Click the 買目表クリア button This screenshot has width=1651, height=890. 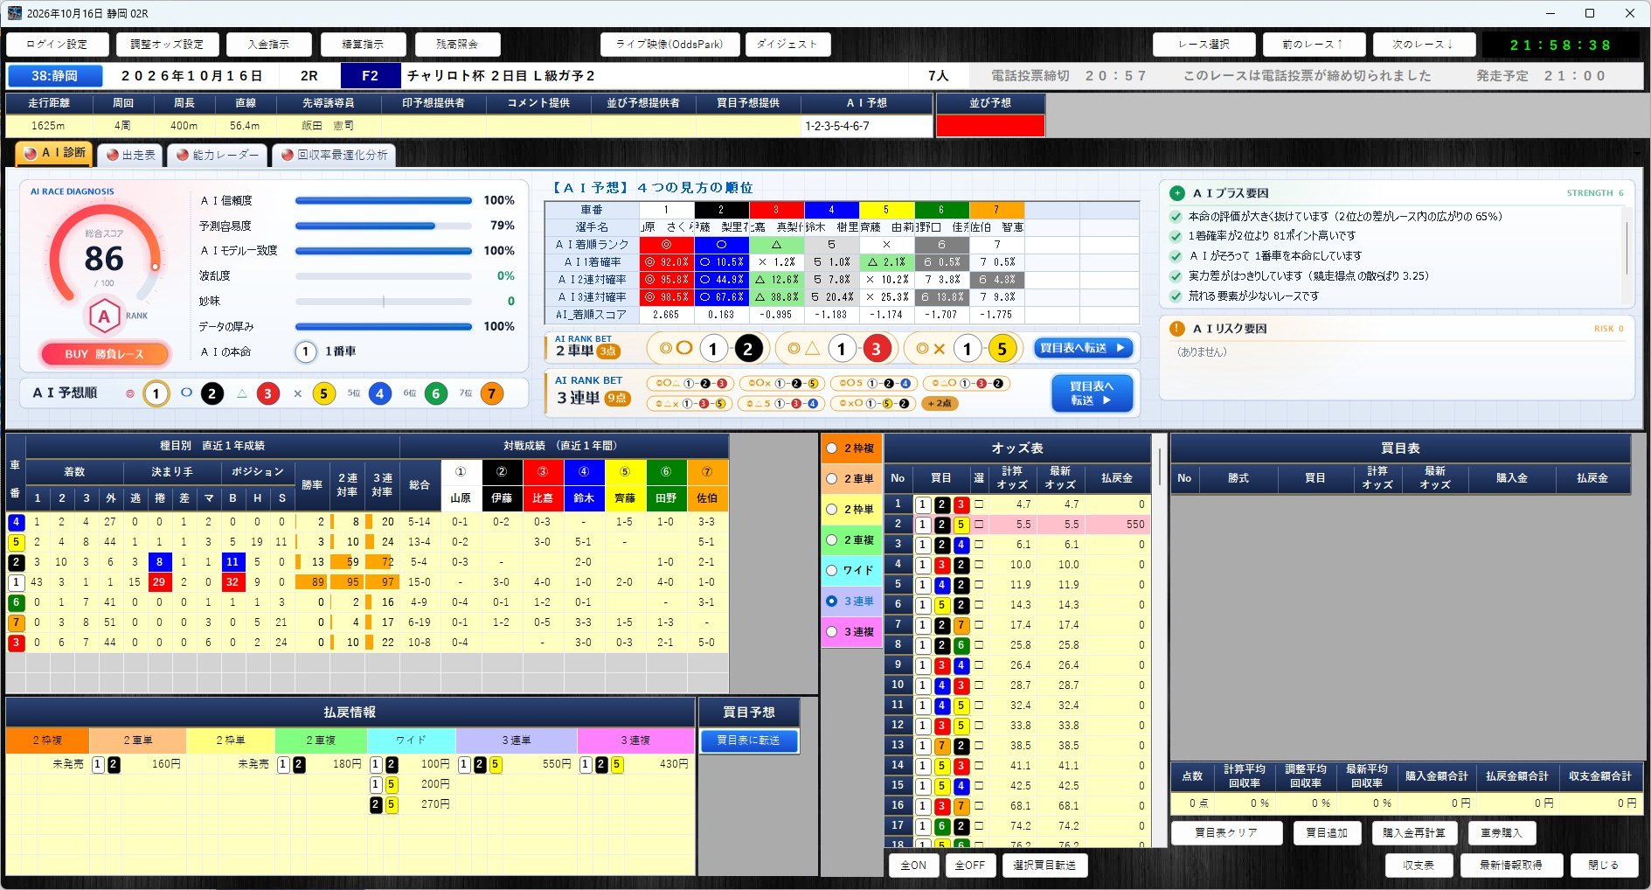point(1226,833)
